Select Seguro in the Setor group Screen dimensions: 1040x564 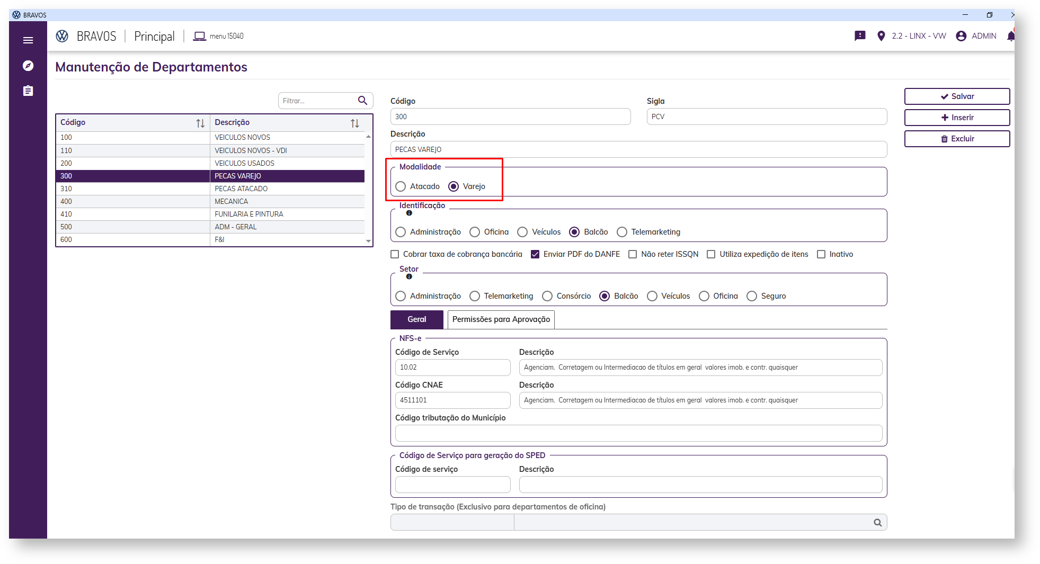pos(752,296)
